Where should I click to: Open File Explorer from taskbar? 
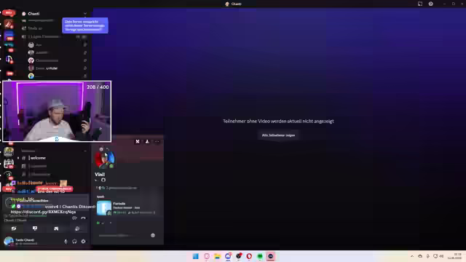(217, 256)
